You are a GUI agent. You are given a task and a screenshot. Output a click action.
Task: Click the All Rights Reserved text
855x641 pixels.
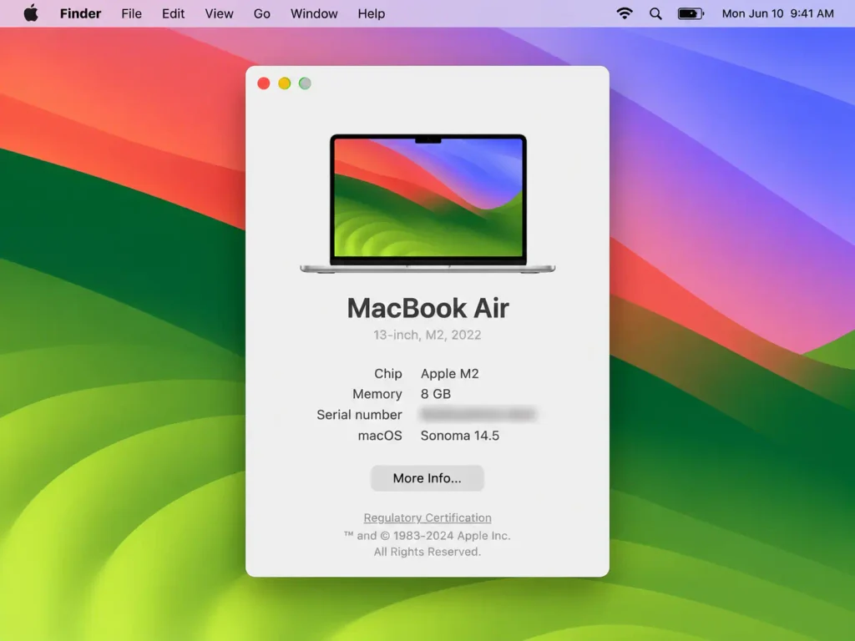427,552
